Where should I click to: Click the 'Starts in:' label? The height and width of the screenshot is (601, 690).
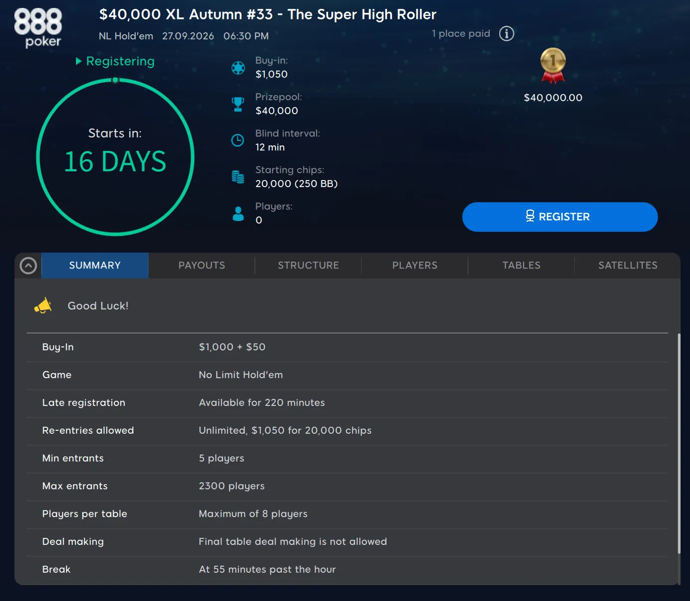coord(115,134)
